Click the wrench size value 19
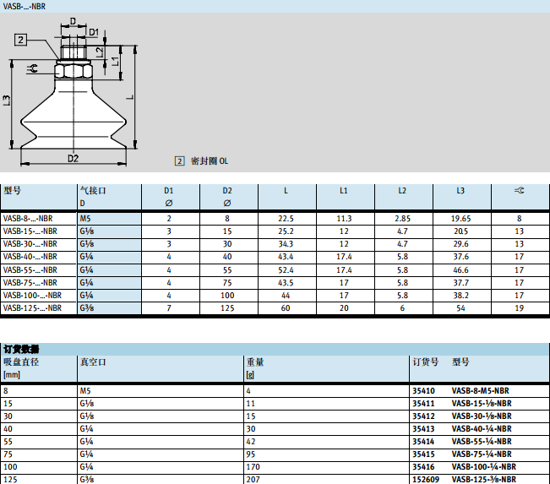Viewport: 550px width, 484px height. click(x=519, y=307)
